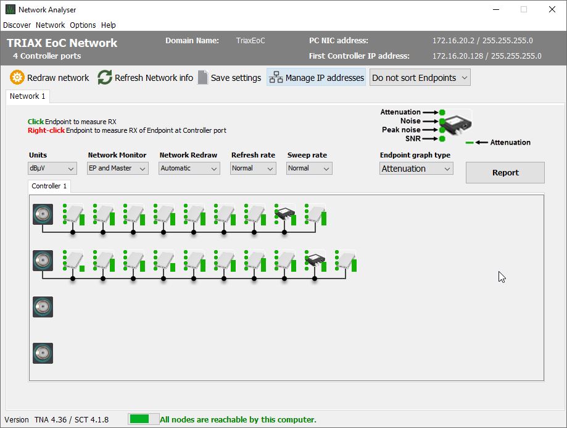
Task: Click the 'TRIAX EoC Network' heading
Action: coord(62,43)
